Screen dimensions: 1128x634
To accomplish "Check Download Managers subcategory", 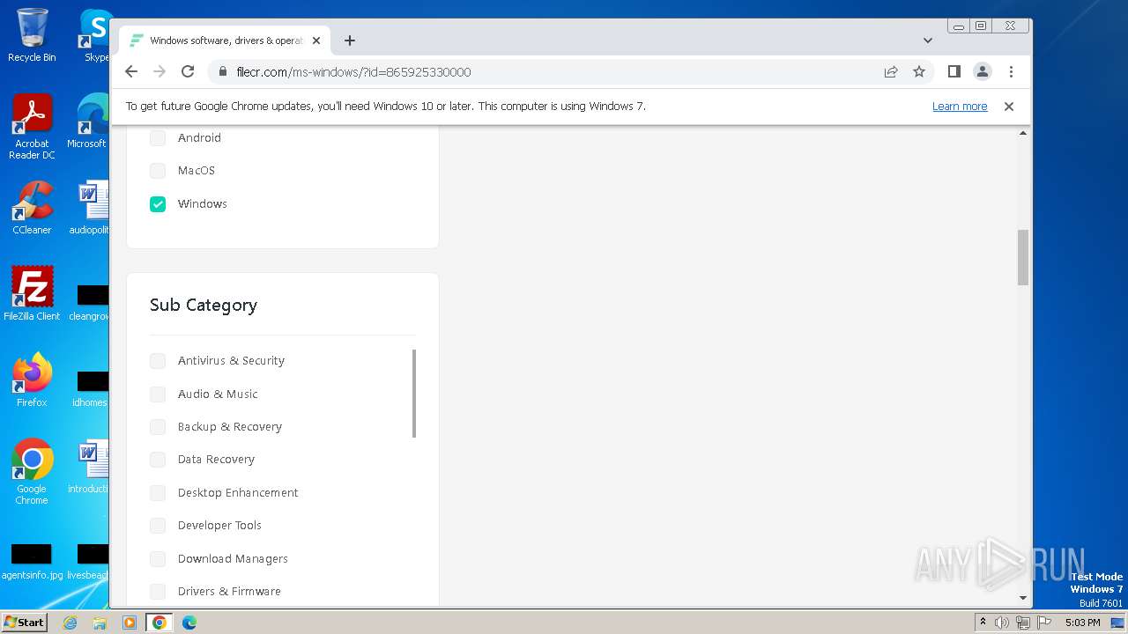I will (x=158, y=559).
